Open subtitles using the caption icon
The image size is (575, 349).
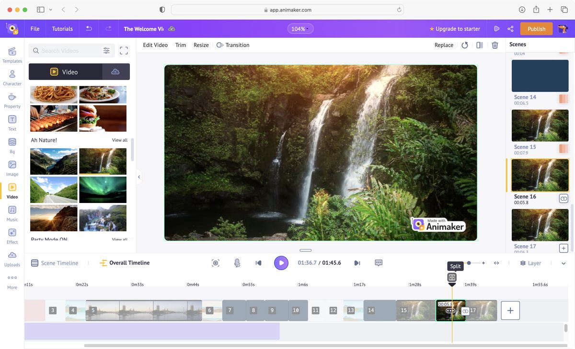click(379, 262)
